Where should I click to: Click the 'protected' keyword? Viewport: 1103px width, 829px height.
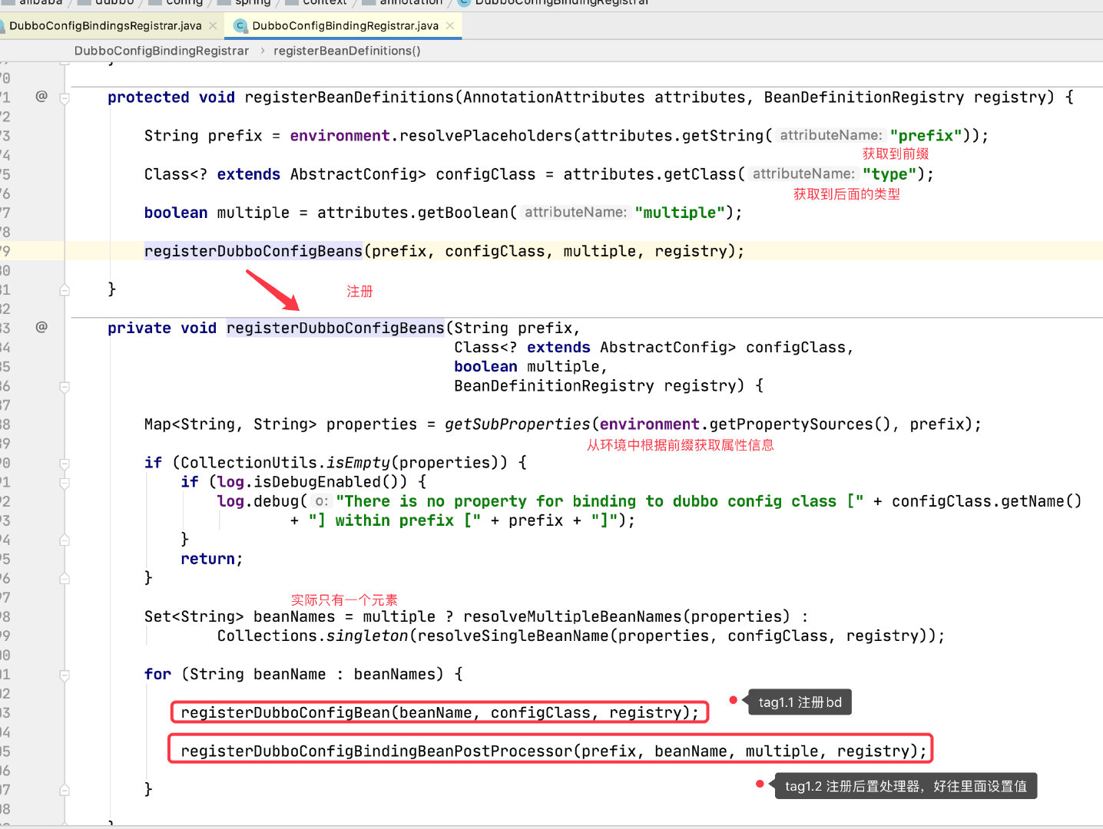pyautogui.click(x=148, y=97)
